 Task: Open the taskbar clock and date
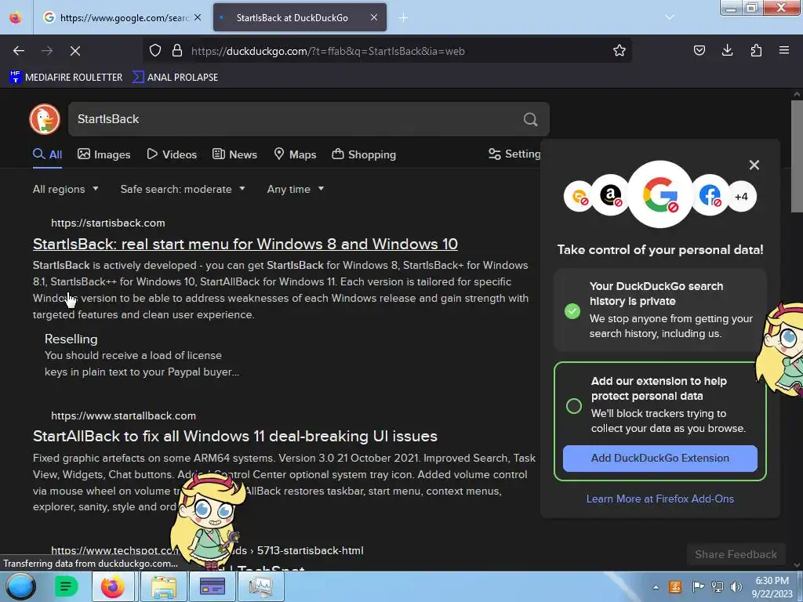[772, 587]
